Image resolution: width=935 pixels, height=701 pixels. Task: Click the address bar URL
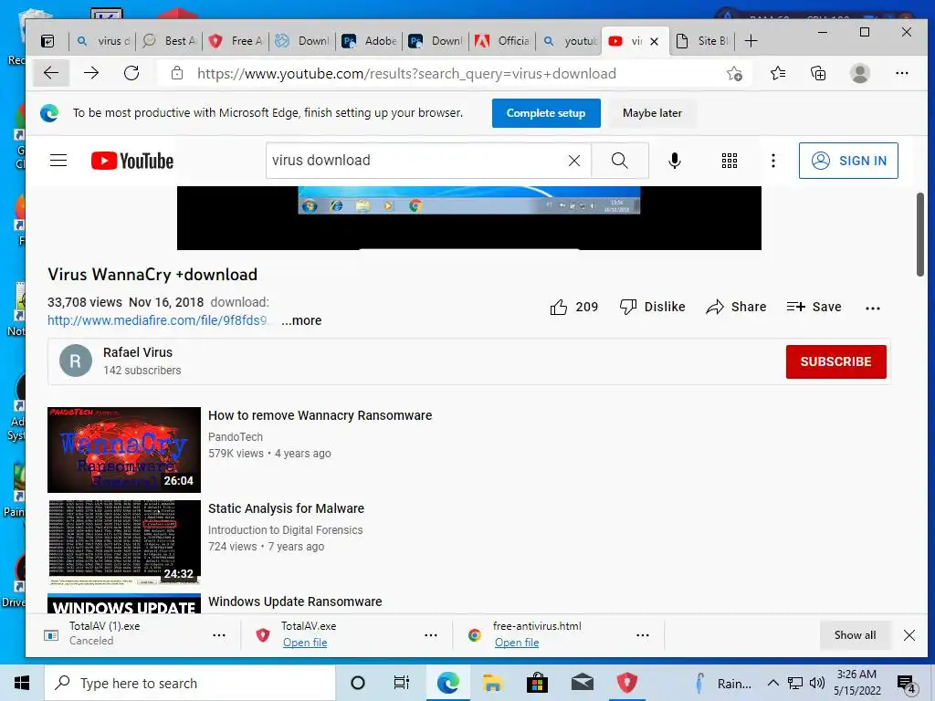(406, 73)
